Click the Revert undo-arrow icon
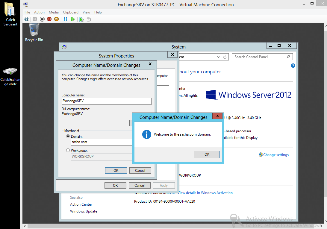 (x=89, y=19)
